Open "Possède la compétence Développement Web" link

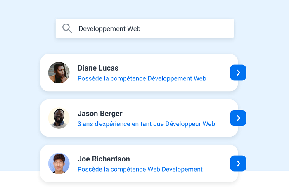(142, 78)
